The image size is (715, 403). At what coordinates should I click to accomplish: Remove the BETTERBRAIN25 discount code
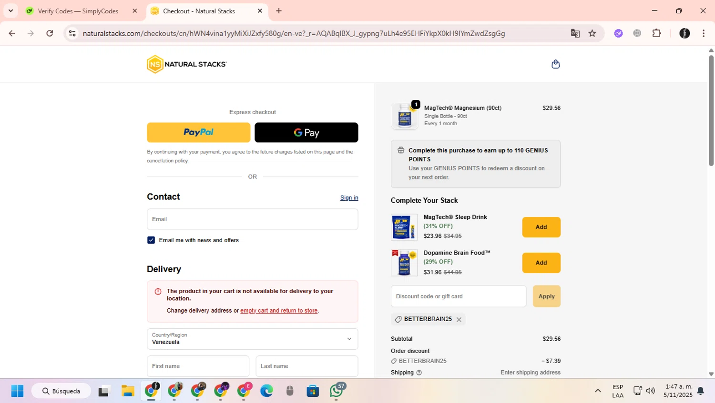point(459,320)
